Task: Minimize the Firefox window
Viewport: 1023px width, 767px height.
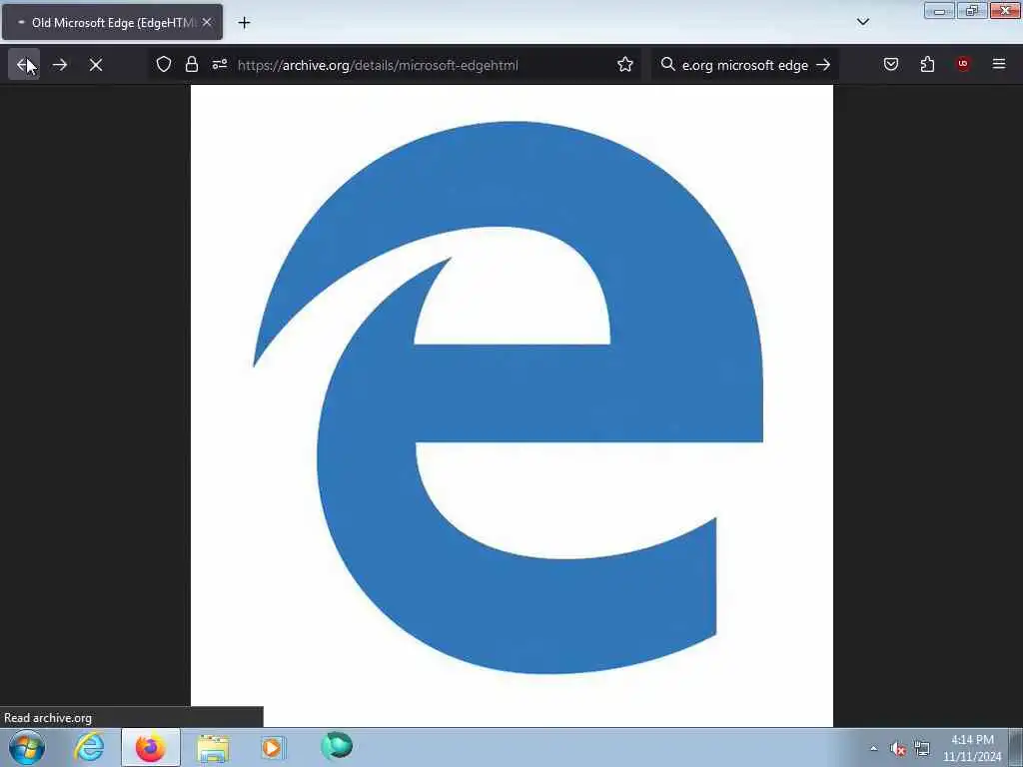Action: point(939,10)
